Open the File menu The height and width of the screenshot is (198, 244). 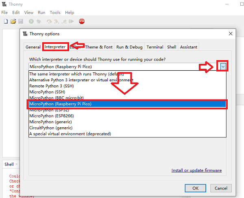tap(4, 13)
